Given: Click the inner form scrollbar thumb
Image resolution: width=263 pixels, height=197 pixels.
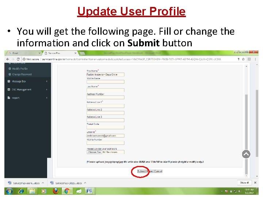Looking at the screenshot, I should (x=246, y=134).
